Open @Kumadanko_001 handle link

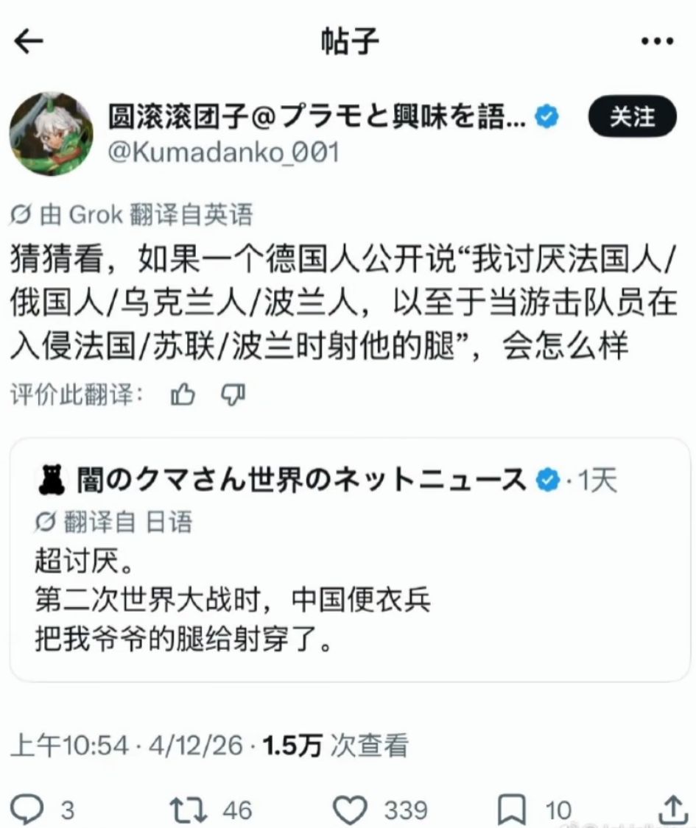pos(224,152)
